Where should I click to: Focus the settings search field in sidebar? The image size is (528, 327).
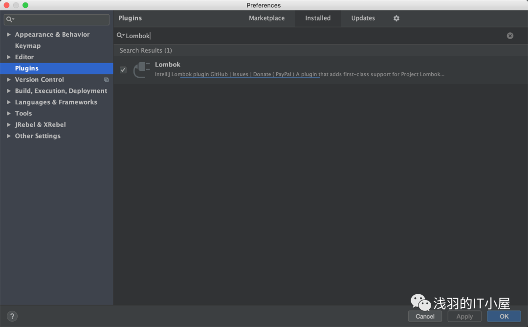(x=57, y=20)
